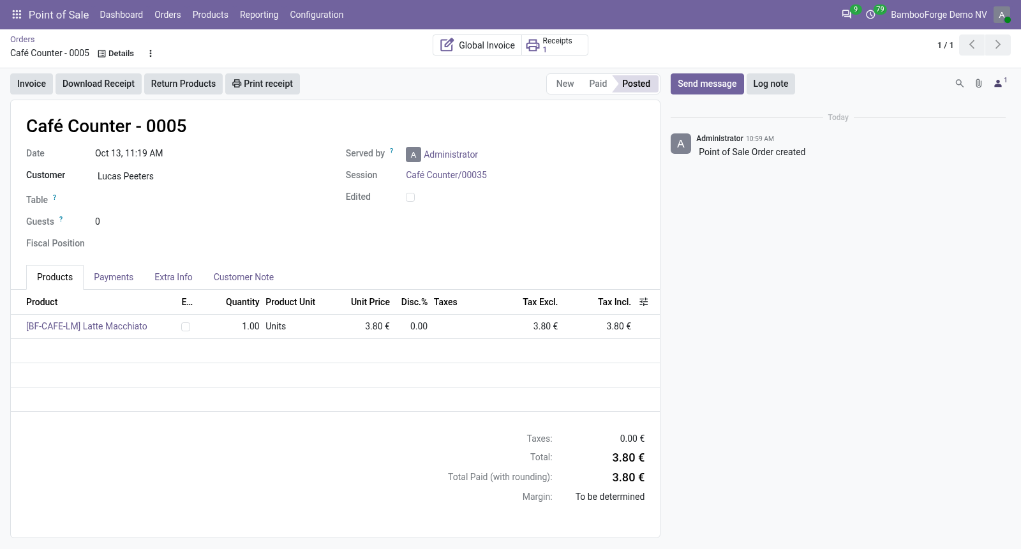This screenshot has height=549, width=1021.
Task: Select the Products tab
Action: [x=55, y=277]
